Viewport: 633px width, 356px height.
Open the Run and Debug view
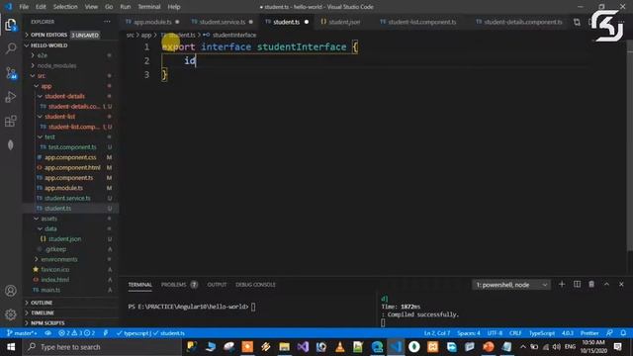point(11,97)
